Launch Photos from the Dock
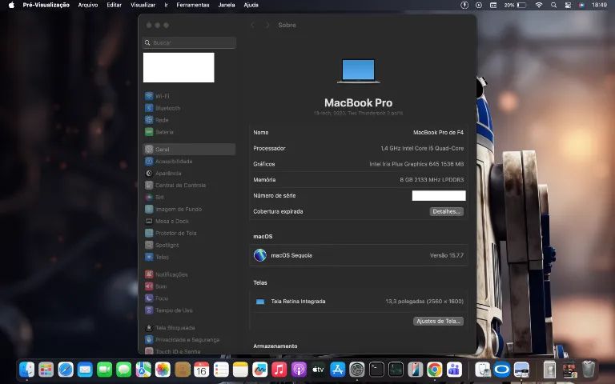615x384 pixels. coord(163,370)
